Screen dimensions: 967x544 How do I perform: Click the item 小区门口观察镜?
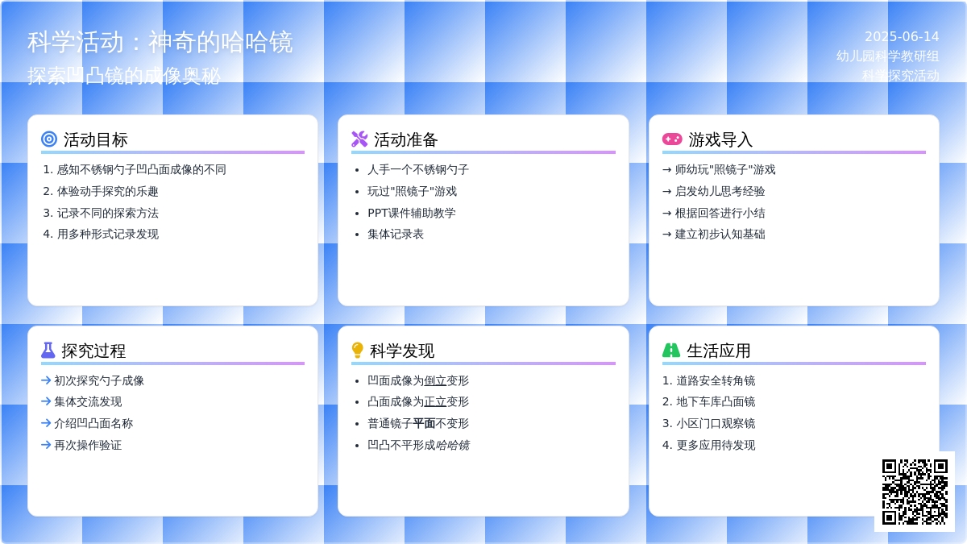[716, 423]
